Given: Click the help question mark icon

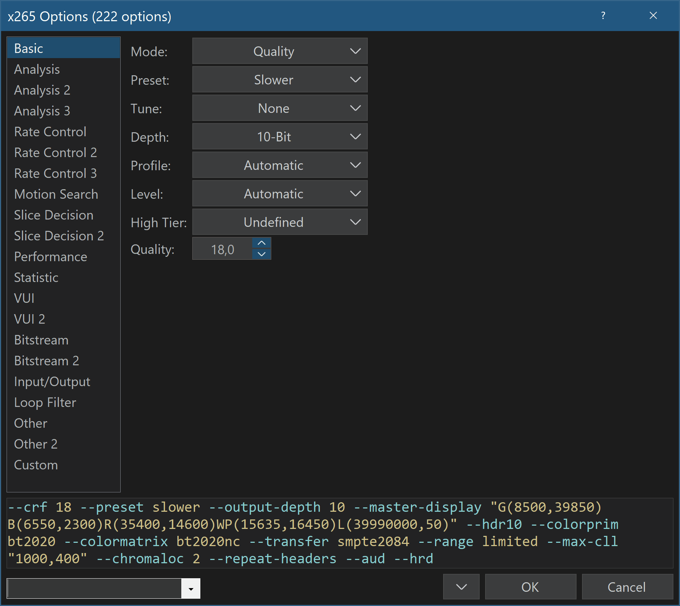Looking at the screenshot, I should (x=603, y=16).
